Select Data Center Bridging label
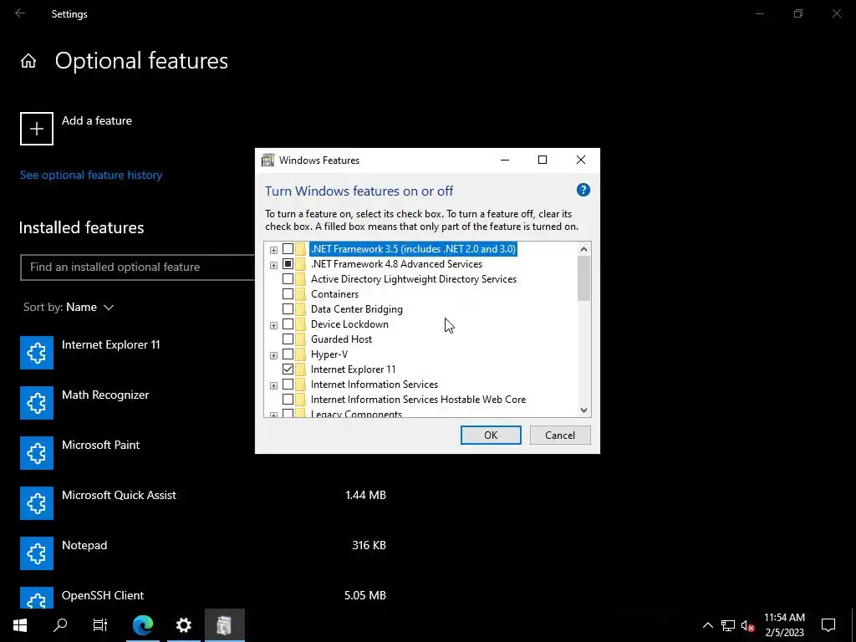Viewport: 856px width, 642px height. click(x=356, y=309)
